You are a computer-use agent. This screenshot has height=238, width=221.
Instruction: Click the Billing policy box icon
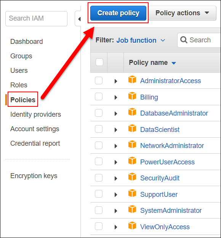(x=132, y=96)
